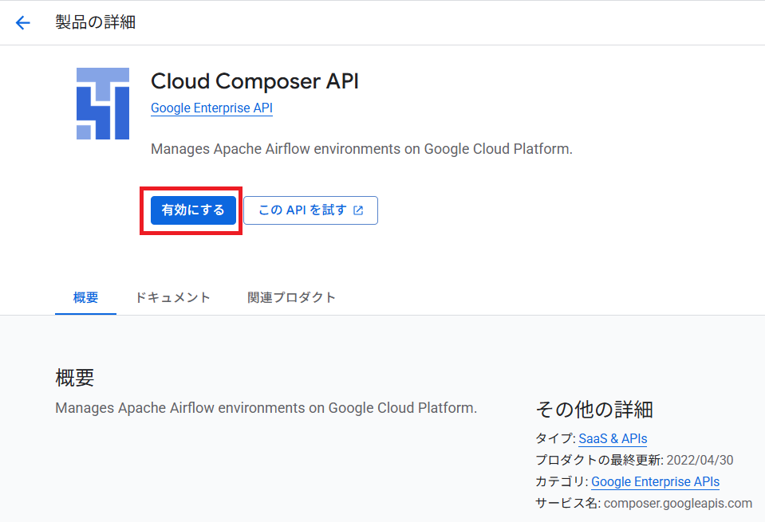Image resolution: width=765 pixels, height=522 pixels.
Task: Click the Airflow description below the product title
Action: (x=361, y=149)
